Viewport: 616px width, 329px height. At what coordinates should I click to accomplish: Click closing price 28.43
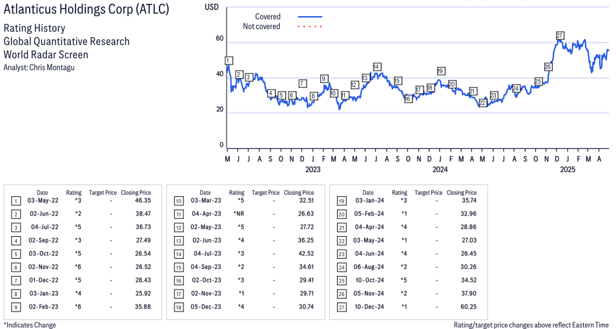click(143, 281)
